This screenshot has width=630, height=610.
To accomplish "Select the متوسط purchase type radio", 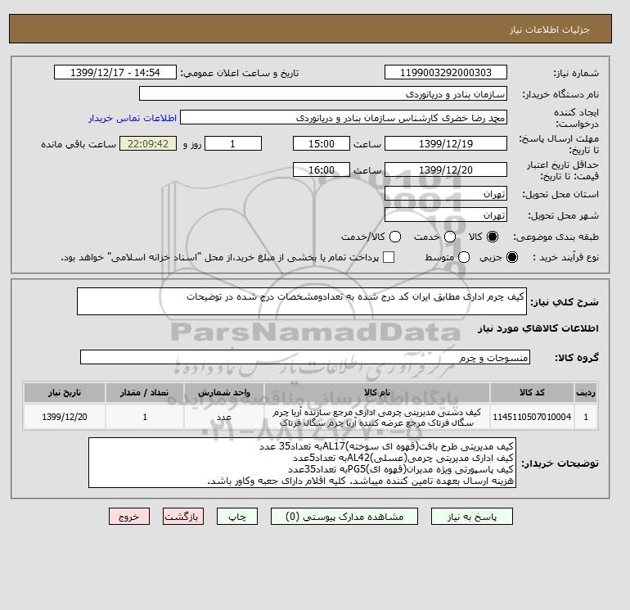I will coord(464,257).
